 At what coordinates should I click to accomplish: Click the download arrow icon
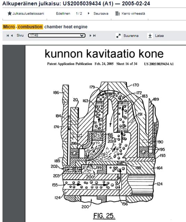[150, 36]
